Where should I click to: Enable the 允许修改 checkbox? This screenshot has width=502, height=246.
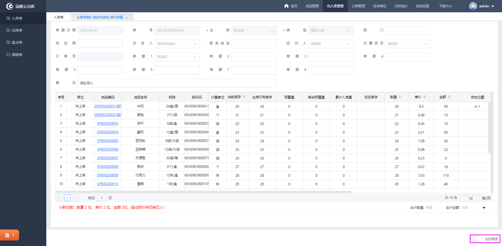click(x=480, y=239)
